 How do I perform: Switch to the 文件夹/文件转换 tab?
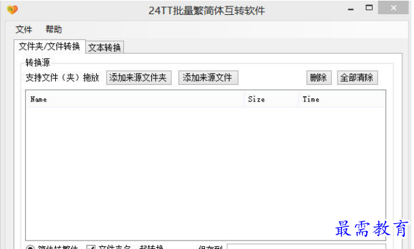49,47
